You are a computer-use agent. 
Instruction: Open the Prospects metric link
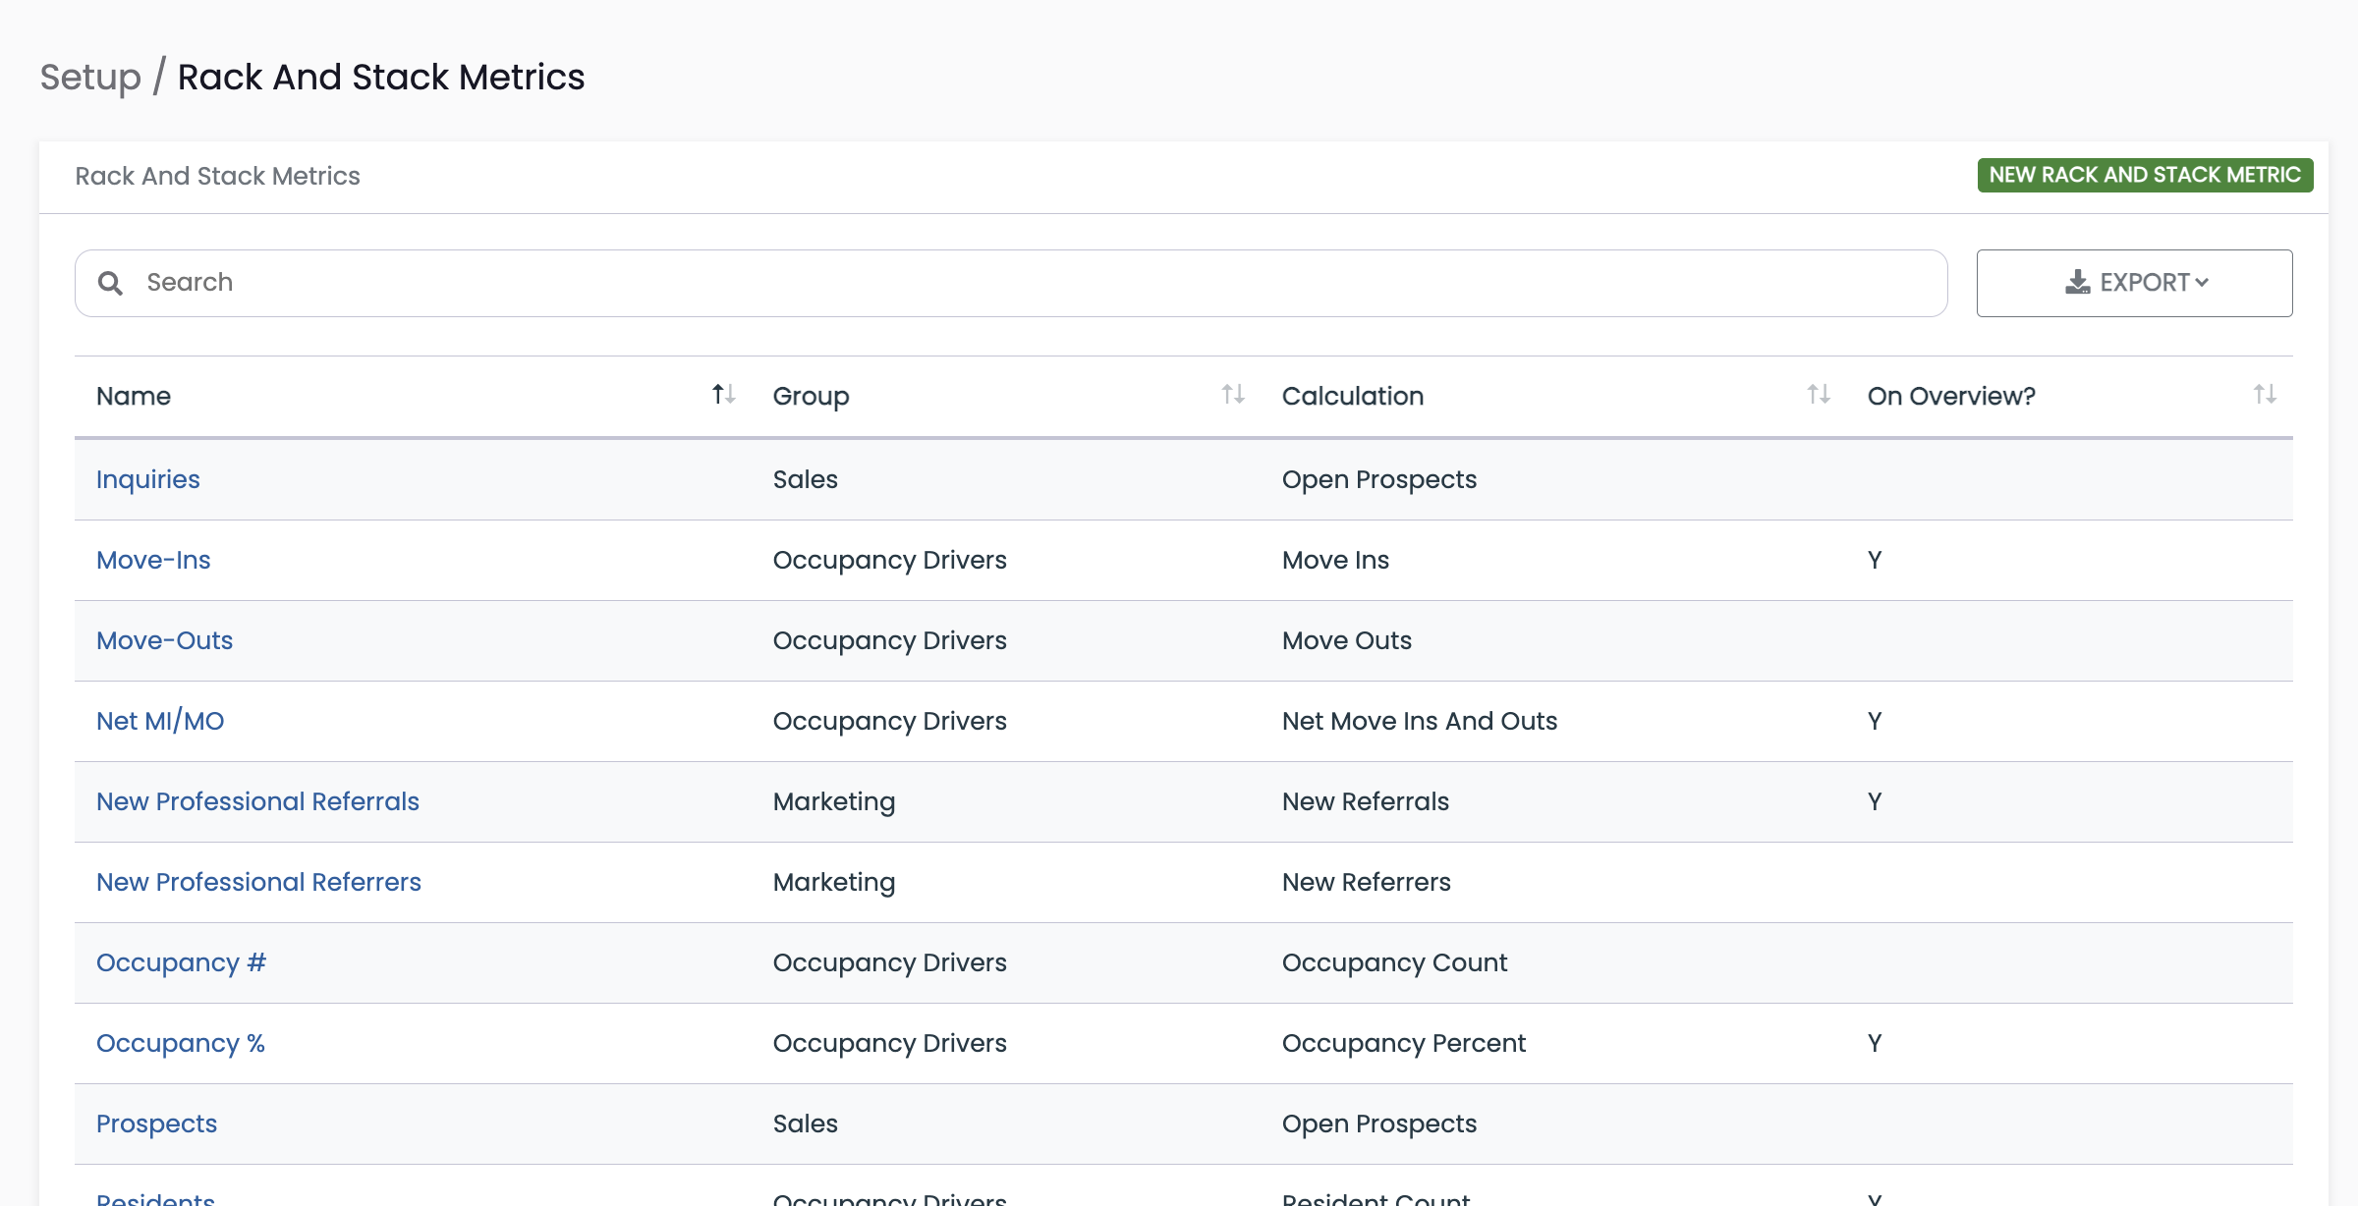(x=156, y=1124)
